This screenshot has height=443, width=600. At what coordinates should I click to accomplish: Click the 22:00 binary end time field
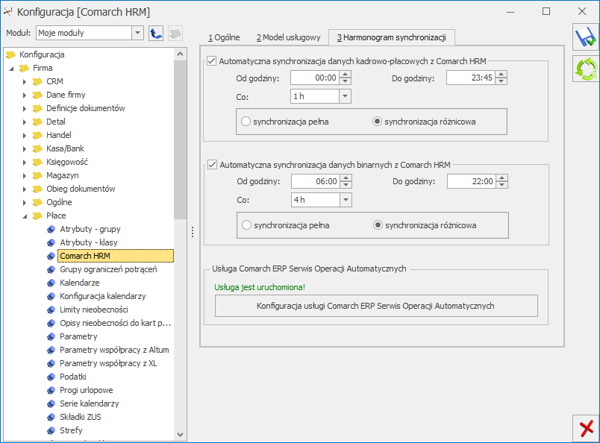[x=472, y=181]
